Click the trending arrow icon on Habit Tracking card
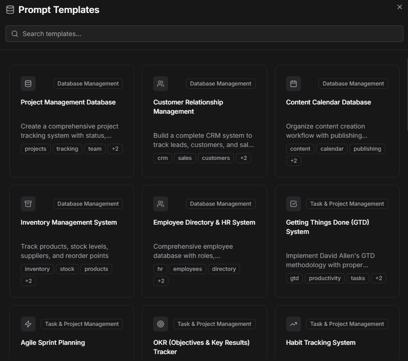Image resolution: width=408 pixels, height=361 pixels. point(293,324)
